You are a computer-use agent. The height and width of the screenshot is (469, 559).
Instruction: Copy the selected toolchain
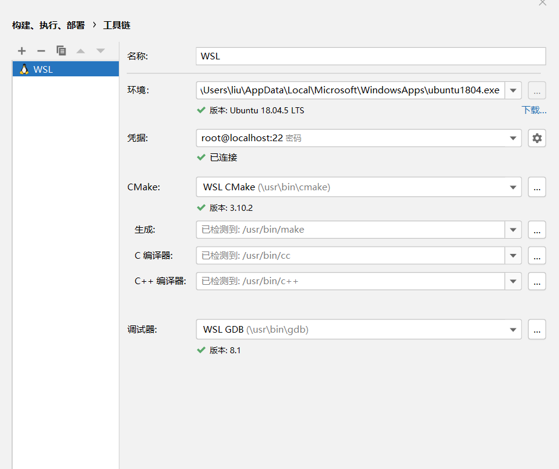(x=61, y=51)
